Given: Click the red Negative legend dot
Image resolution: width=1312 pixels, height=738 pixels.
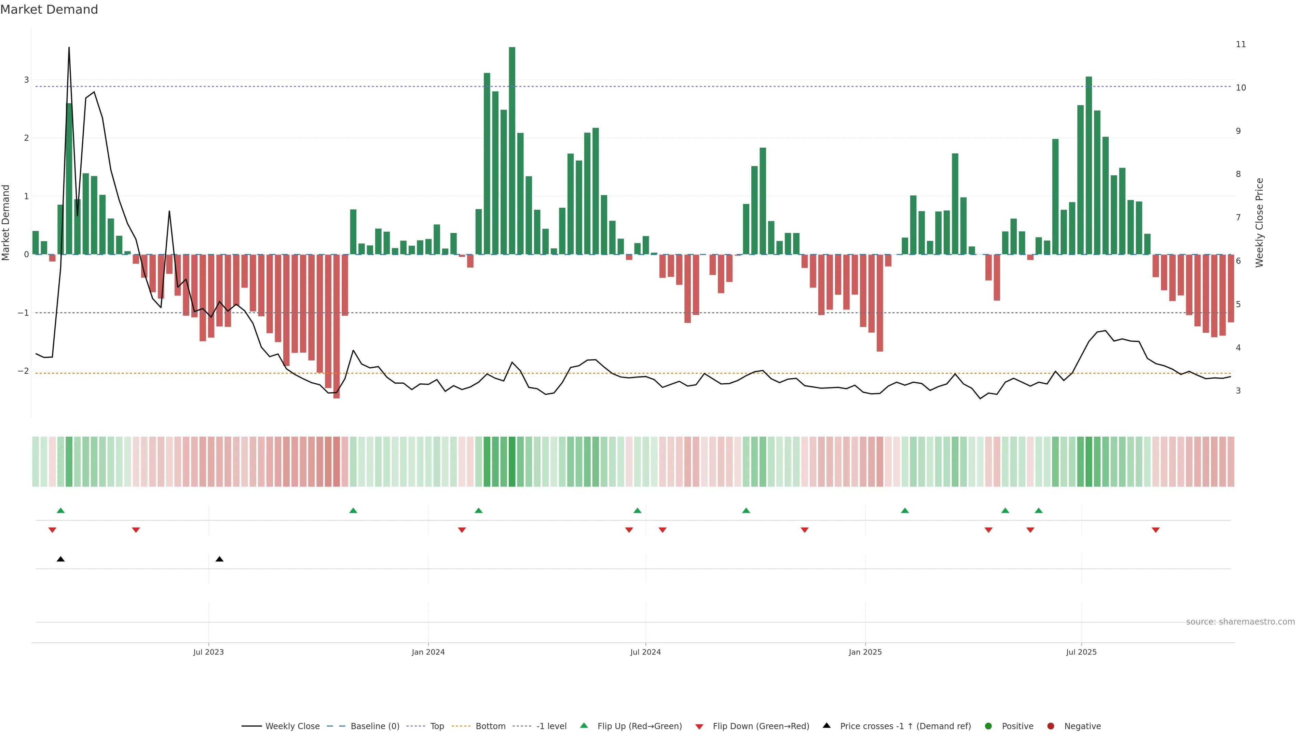Looking at the screenshot, I should pos(1051,726).
